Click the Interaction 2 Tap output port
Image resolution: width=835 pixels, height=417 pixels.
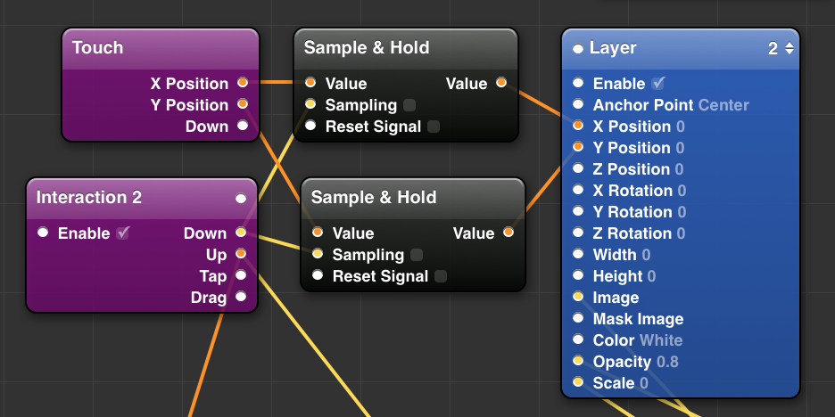[241, 276]
